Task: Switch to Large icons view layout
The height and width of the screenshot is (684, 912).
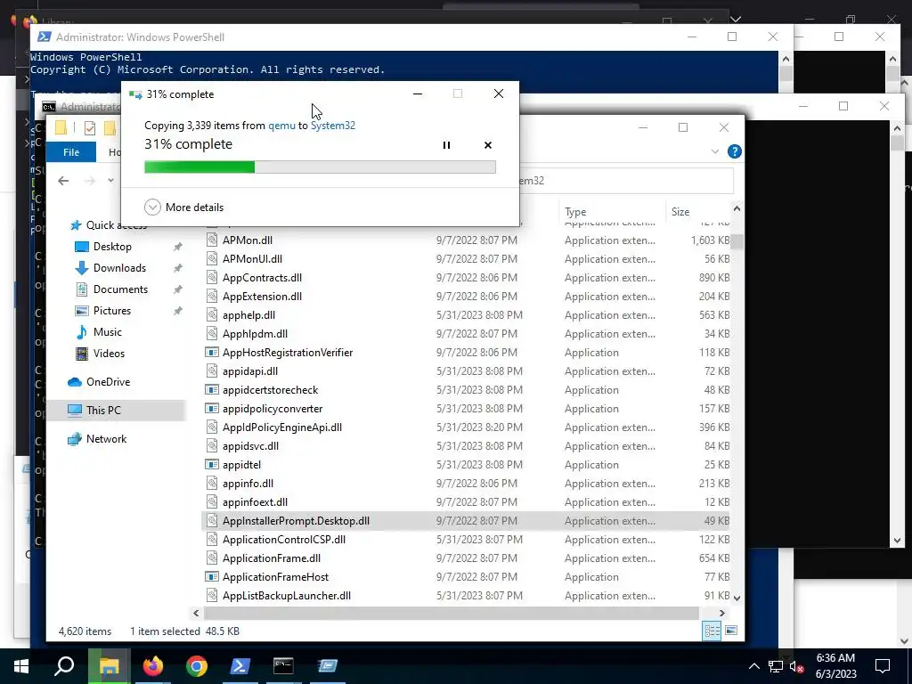Action: pos(731,631)
